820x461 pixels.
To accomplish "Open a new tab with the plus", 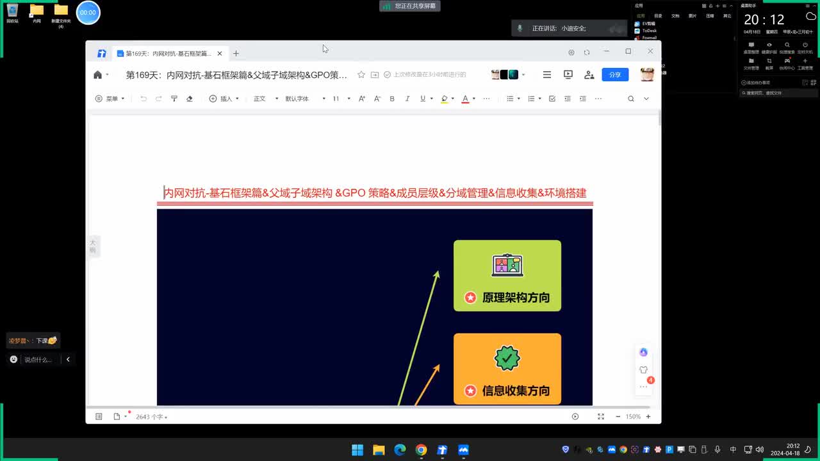I will (x=236, y=54).
